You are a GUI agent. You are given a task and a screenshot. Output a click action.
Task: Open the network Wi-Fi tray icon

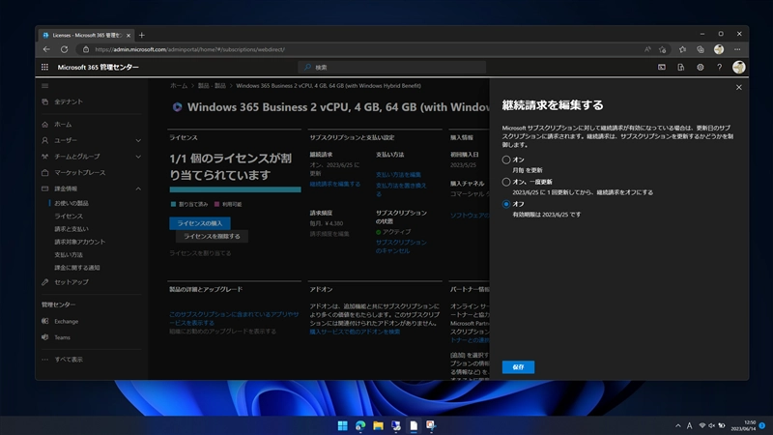702,425
